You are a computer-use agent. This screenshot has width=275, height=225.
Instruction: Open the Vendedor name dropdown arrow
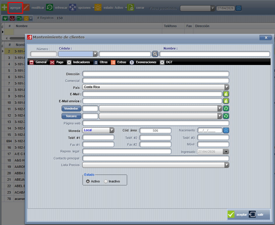tap(220, 108)
